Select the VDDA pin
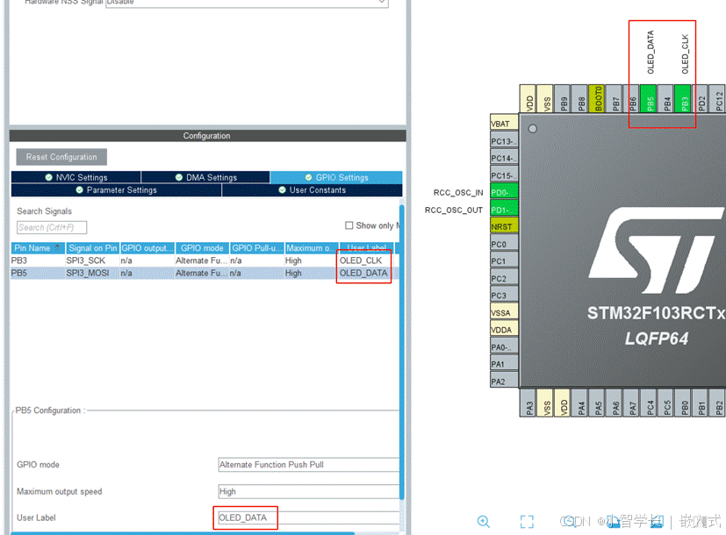The image size is (726, 535). coord(504,330)
